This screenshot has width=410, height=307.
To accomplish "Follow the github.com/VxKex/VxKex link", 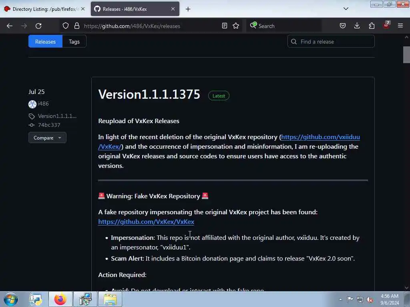I will point(146,221).
